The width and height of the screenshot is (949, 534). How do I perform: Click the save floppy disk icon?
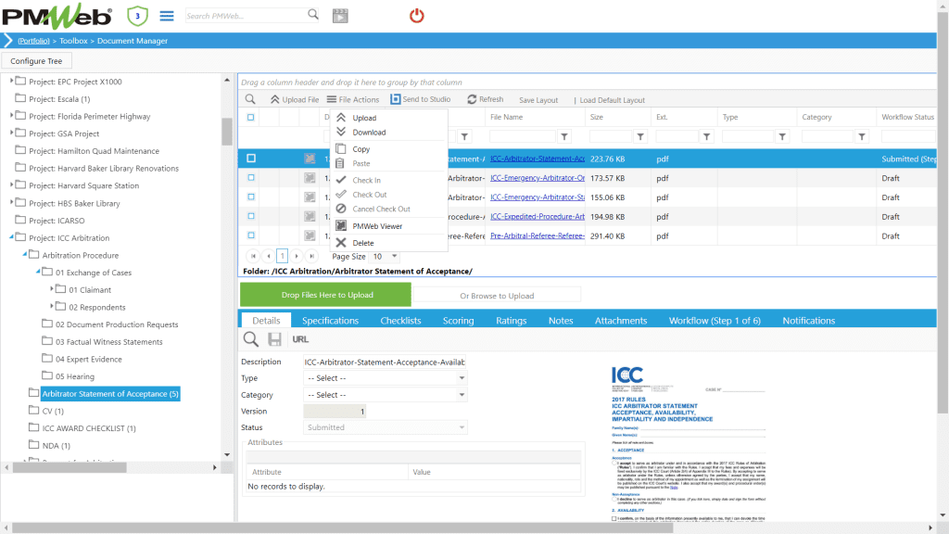pos(274,339)
